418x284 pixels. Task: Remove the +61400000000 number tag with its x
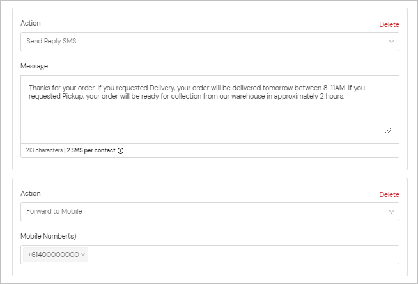pyautogui.click(x=83, y=255)
